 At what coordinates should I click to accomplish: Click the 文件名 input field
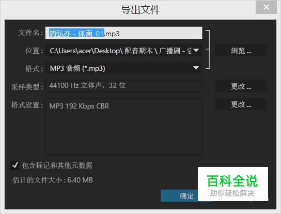[x=123, y=33]
